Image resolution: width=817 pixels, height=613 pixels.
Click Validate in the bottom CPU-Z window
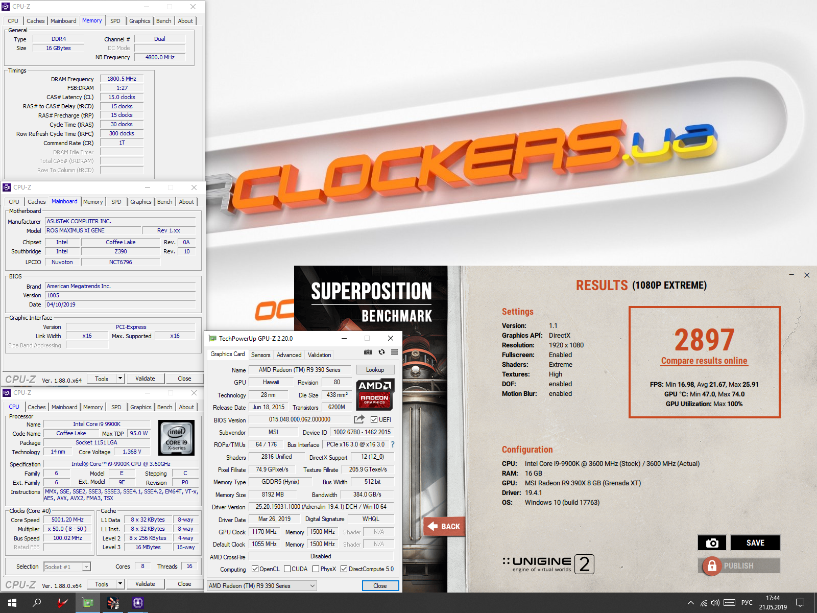(x=145, y=584)
